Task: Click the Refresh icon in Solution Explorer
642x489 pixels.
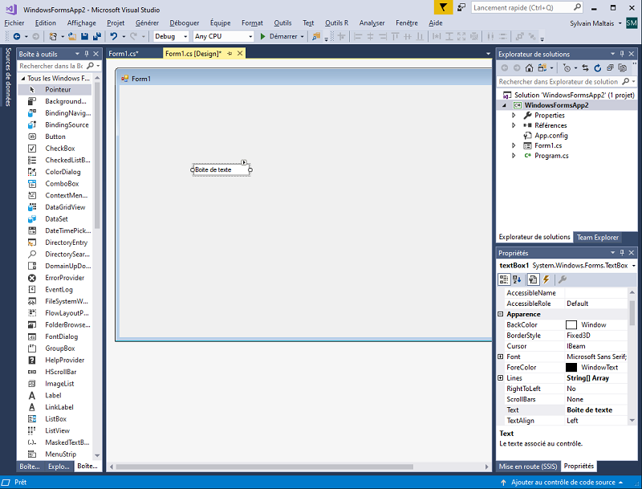Action: pos(598,68)
